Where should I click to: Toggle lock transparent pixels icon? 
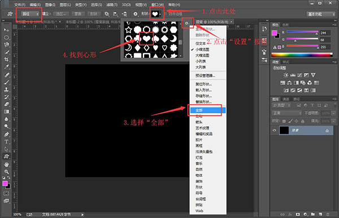(x=284, y=121)
